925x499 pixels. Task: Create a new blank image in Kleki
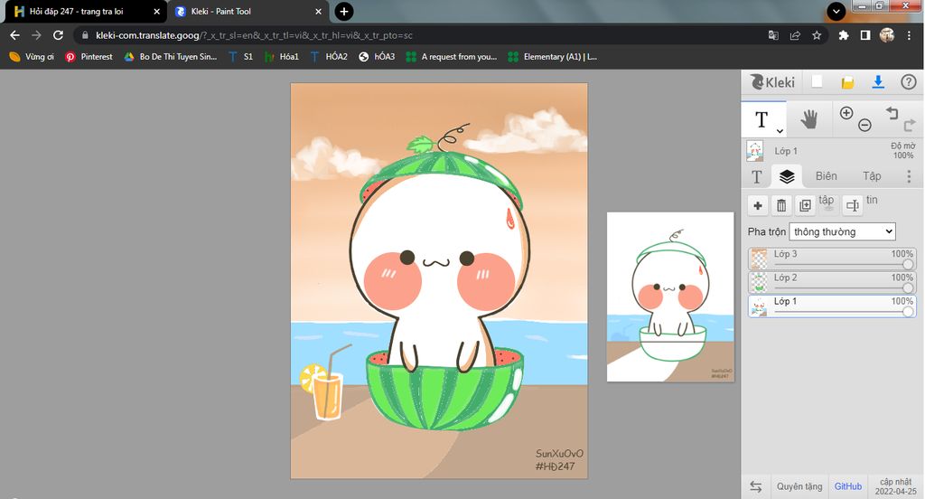point(817,82)
